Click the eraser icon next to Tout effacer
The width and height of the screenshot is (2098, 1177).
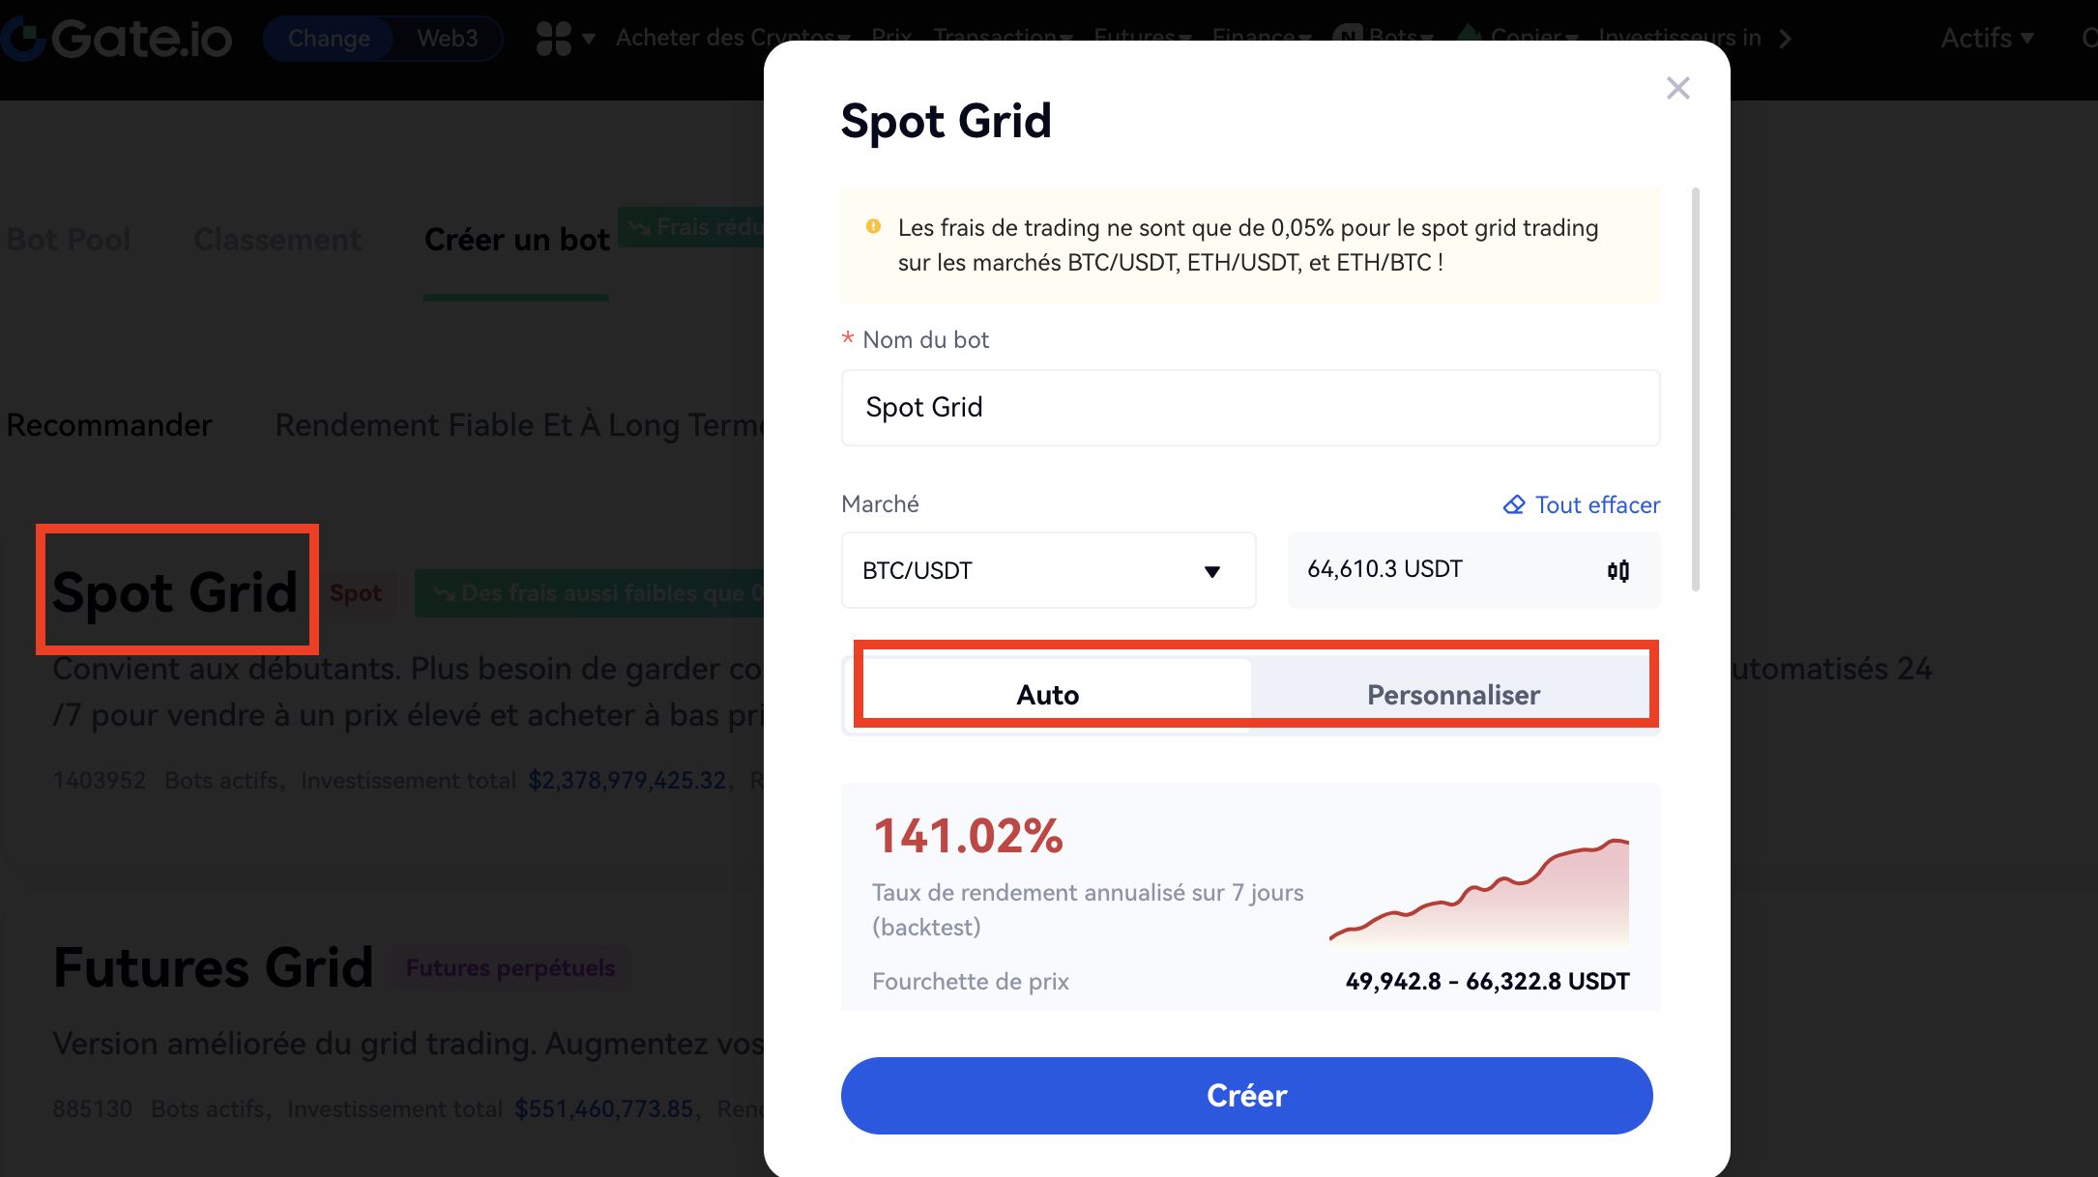click(x=1514, y=504)
